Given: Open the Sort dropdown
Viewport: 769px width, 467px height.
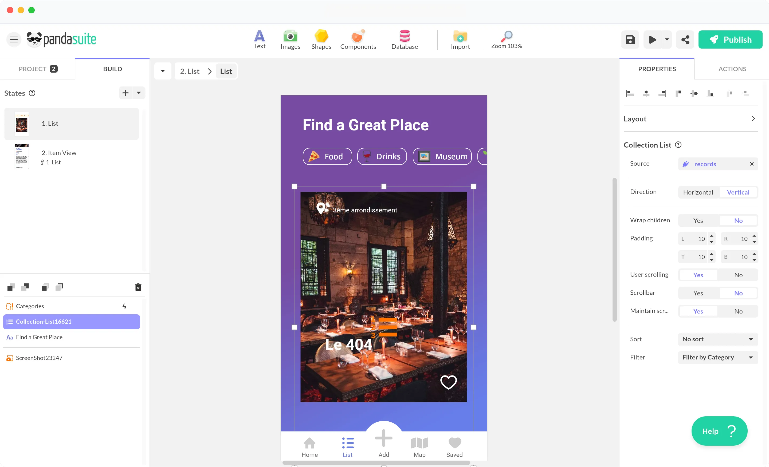Looking at the screenshot, I should click(x=718, y=339).
